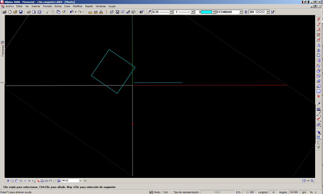
Task: Click the zoom magnifier icon
Action: pyautogui.click(x=12, y=181)
